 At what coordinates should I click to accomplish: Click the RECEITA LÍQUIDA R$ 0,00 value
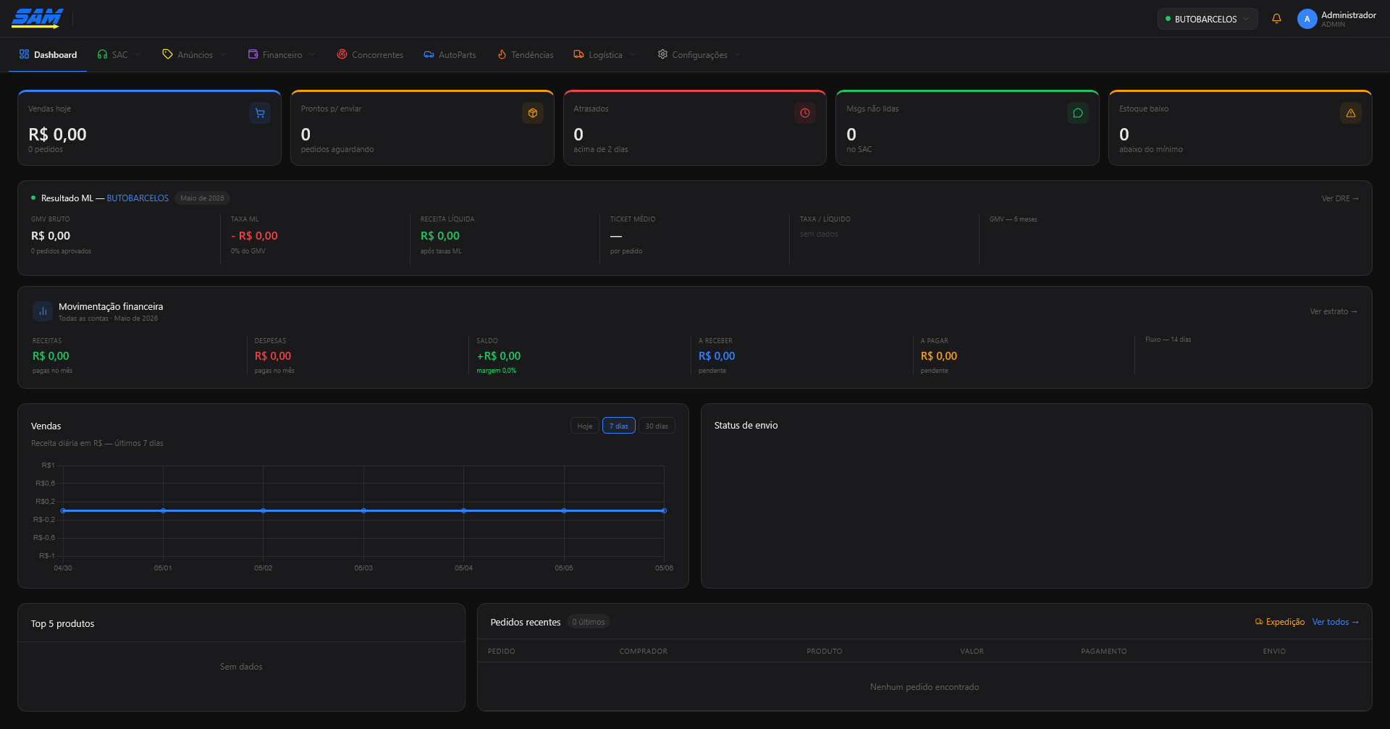(440, 236)
